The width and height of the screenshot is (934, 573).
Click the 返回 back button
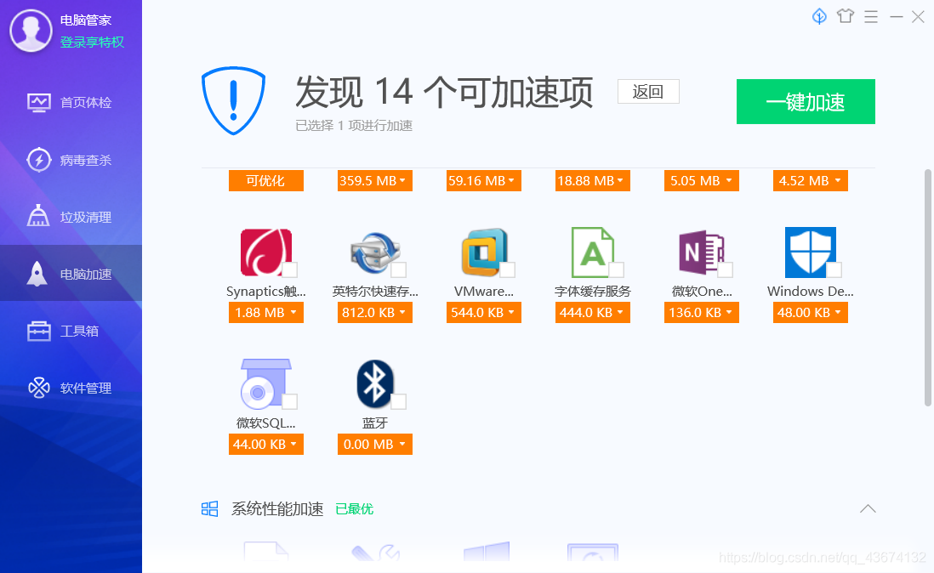coord(648,91)
